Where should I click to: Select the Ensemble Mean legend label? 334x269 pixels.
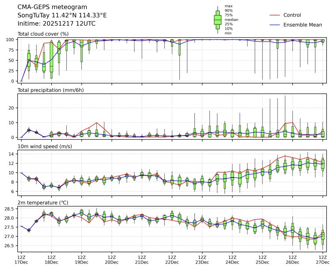tap(303, 25)
